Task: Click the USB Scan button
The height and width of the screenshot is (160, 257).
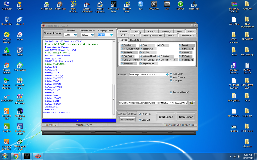Action: [x=132, y=114]
